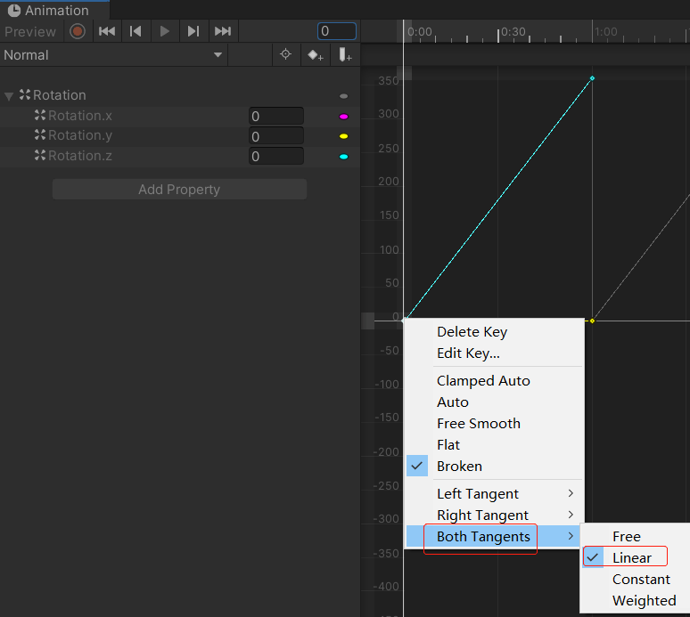
Task: Go to the last keyframe
Action: [222, 31]
